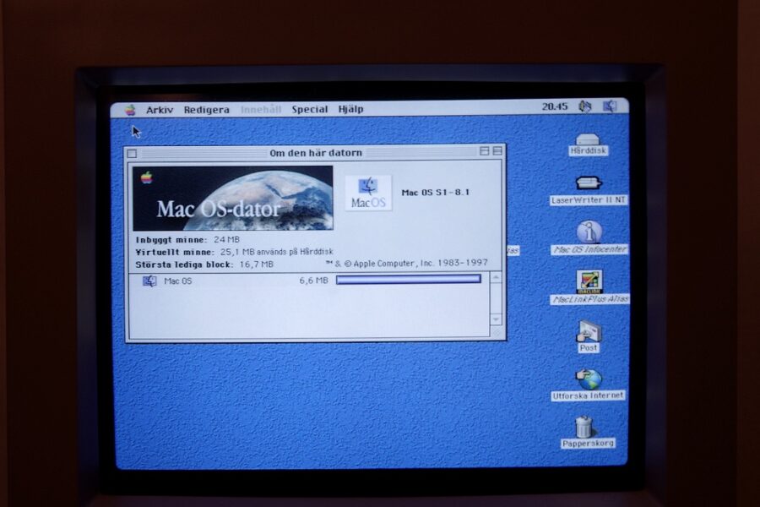
Task: Click the Mac OS S1-8.1 version text
Action: pyautogui.click(x=435, y=192)
